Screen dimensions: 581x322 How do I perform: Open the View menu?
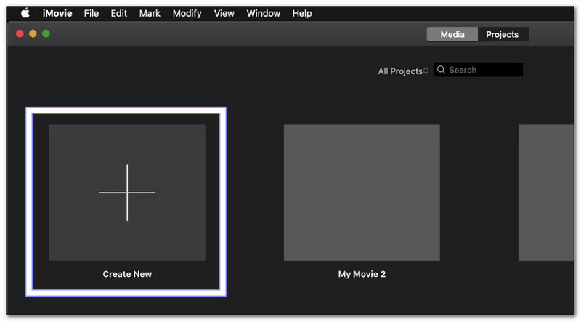[x=224, y=13]
